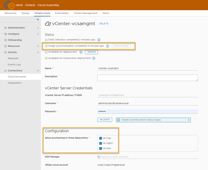
Task: Click green check icon for Image synchronization
Action: click(46, 46)
